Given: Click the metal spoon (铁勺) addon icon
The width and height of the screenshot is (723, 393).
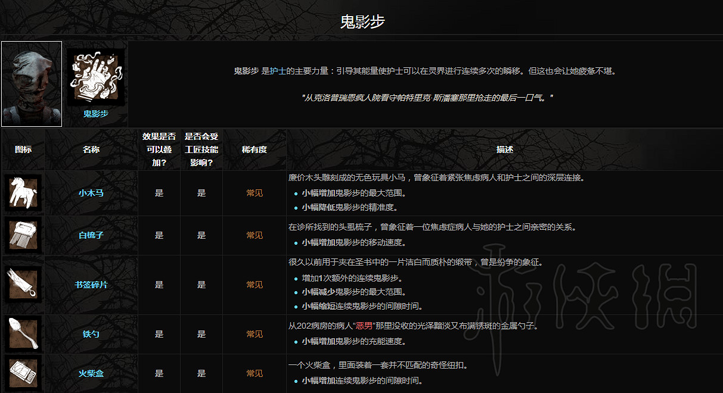Looking at the screenshot, I should (23, 334).
